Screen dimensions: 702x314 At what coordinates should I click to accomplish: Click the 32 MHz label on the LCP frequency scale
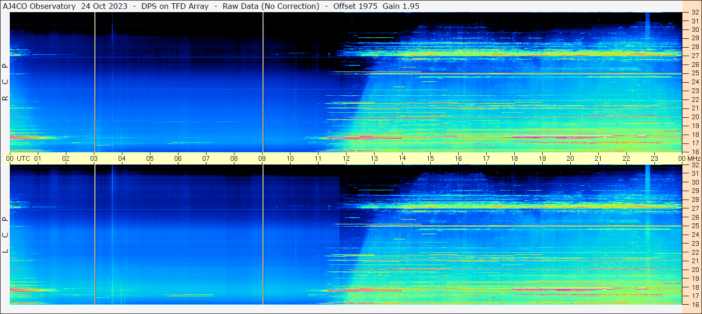point(695,165)
